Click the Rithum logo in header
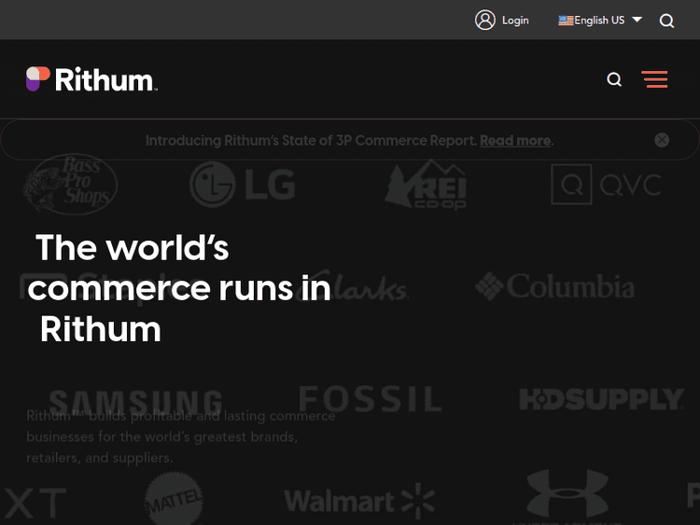The height and width of the screenshot is (525, 700). click(x=91, y=79)
